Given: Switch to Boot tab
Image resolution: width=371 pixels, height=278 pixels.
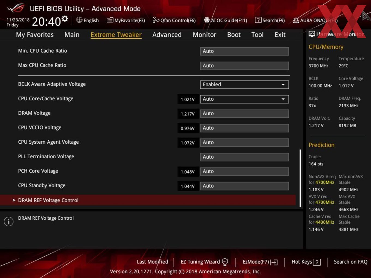Looking at the screenshot, I should pyautogui.click(x=234, y=35).
